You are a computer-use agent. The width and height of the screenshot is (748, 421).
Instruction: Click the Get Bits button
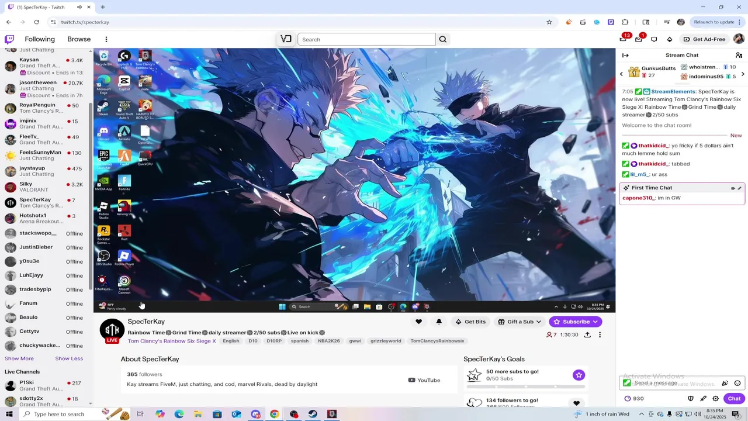(x=470, y=322)
